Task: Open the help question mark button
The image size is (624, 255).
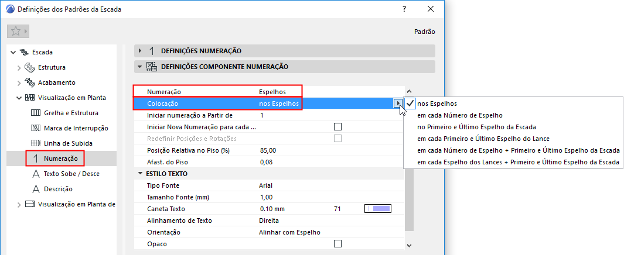Action: 404,9
